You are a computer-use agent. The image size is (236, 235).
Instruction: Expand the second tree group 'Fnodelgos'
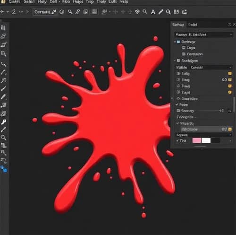(175, 61)
